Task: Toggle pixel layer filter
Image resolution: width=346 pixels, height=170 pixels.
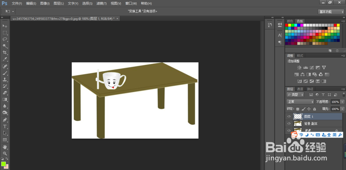Action: coord(311,95)
